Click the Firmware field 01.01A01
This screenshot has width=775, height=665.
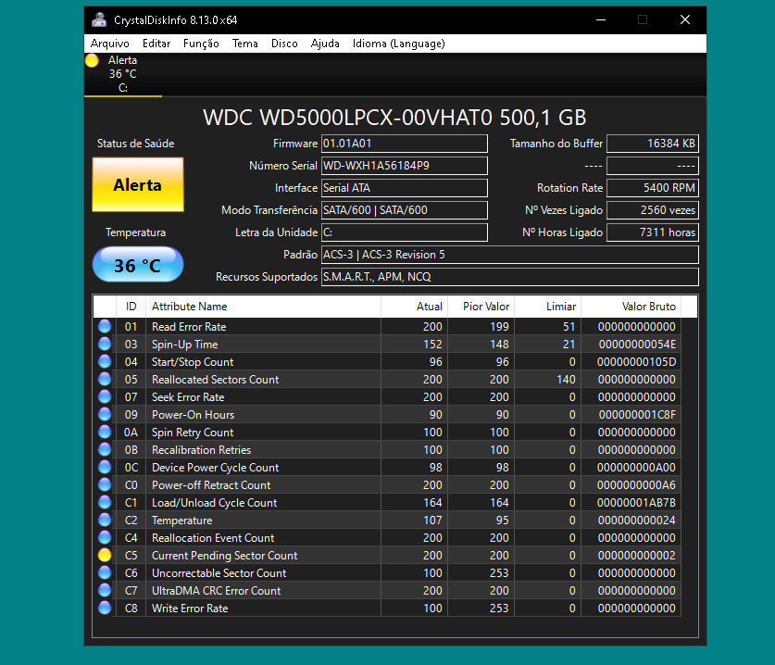click(405, 144)
